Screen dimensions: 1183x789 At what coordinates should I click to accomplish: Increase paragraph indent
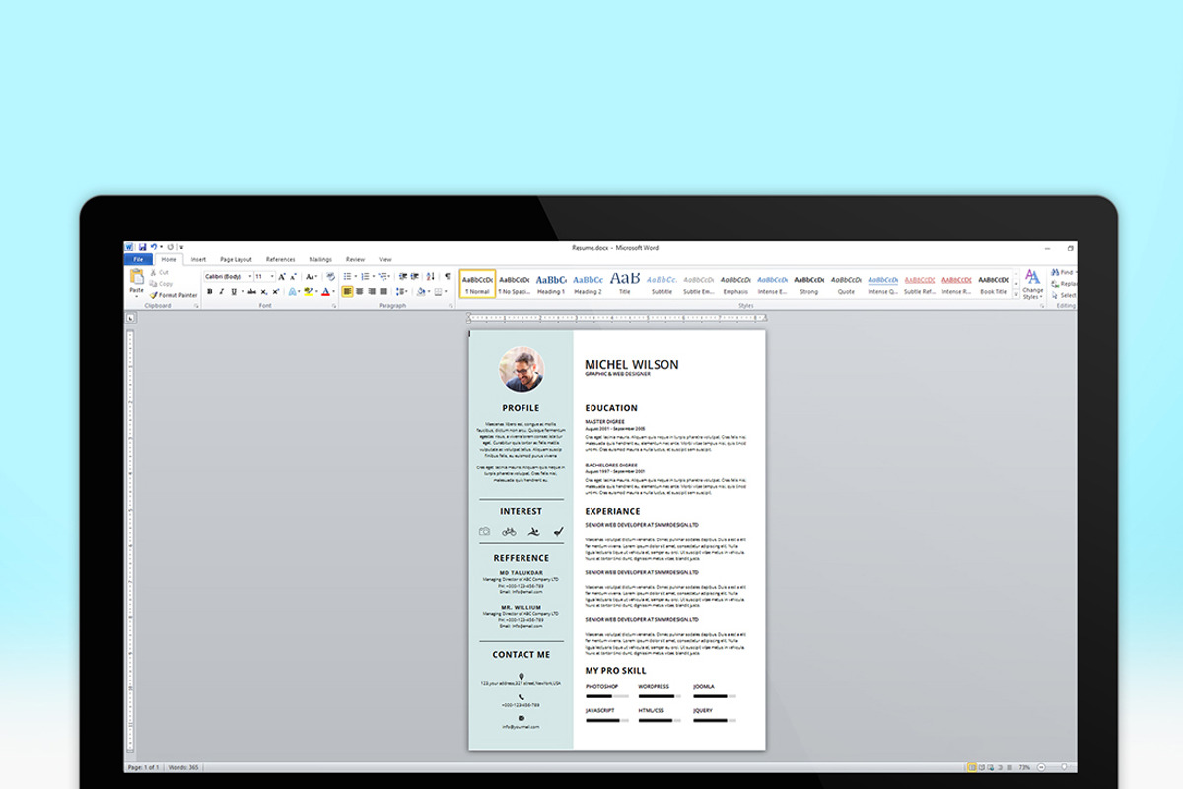[415, 277]
